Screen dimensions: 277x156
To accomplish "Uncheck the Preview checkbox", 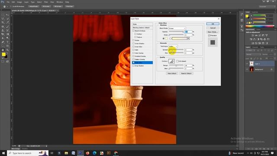I will [209, 36].
